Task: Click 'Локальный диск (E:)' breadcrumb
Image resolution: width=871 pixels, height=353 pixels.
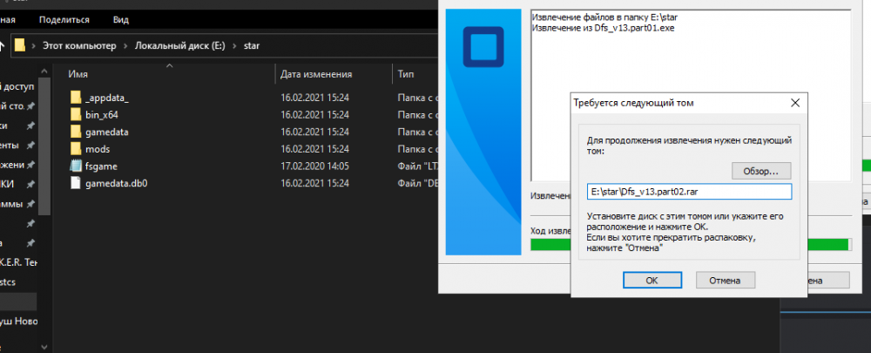Action: (x=180, y=45)
